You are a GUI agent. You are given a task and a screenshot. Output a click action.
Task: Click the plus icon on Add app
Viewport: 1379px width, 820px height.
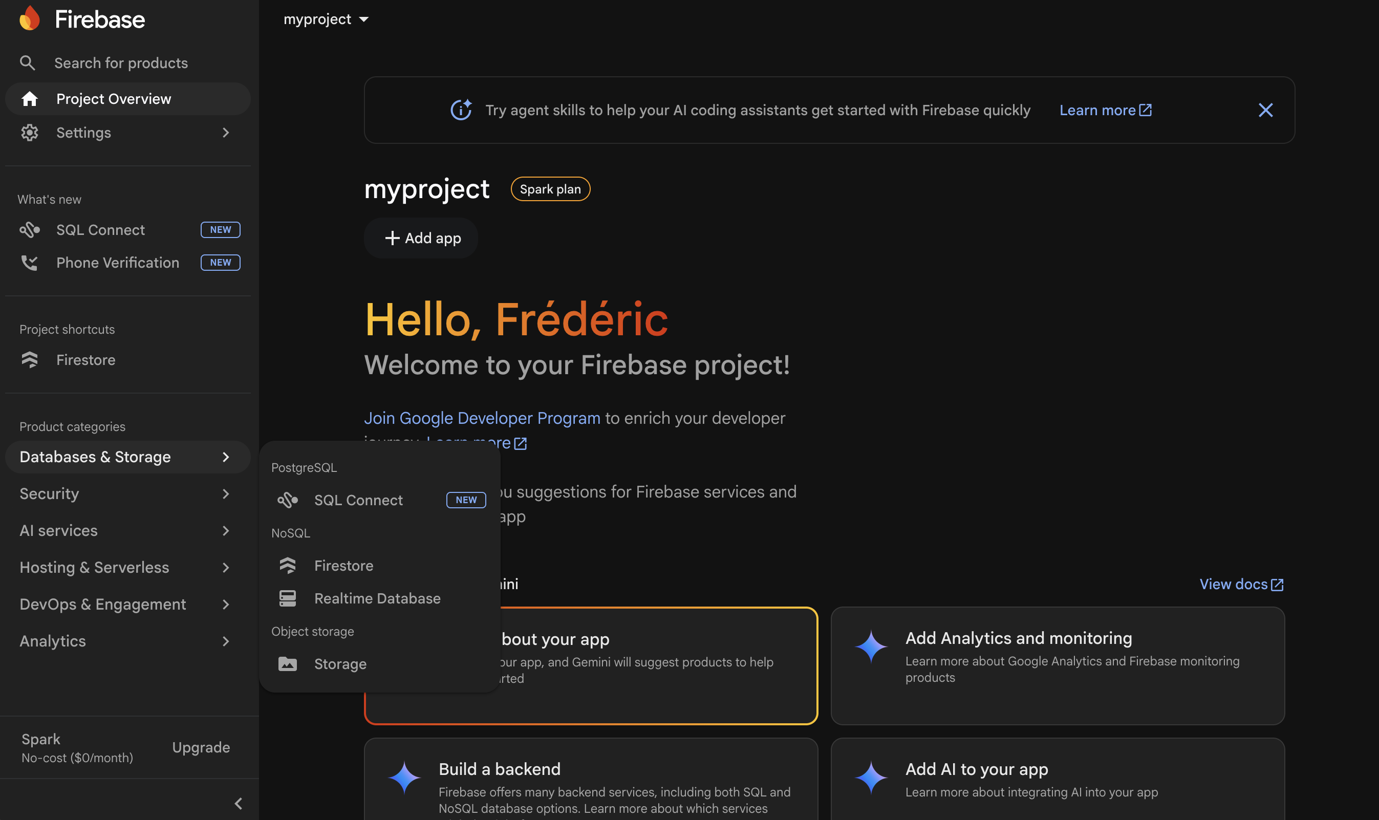[392, 238]
